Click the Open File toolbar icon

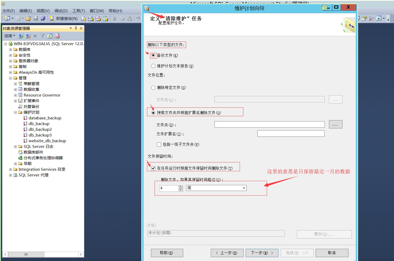[x=29, y=18]
